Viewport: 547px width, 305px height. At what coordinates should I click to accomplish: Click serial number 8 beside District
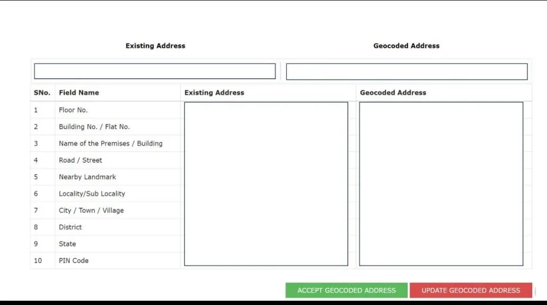(x=36, y=227)
